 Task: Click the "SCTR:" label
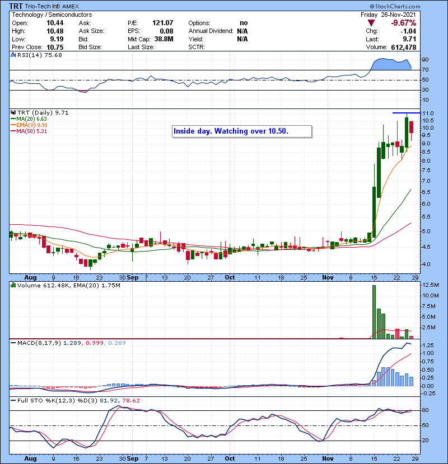[x=197, y=48]
